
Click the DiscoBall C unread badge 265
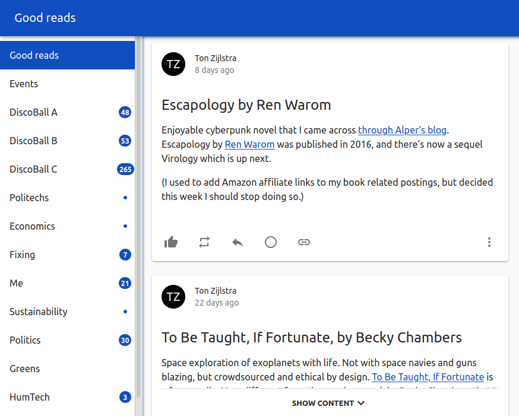(125, 169)
